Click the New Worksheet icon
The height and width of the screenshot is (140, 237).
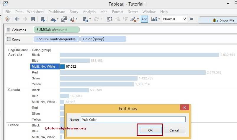click(53, 19)
